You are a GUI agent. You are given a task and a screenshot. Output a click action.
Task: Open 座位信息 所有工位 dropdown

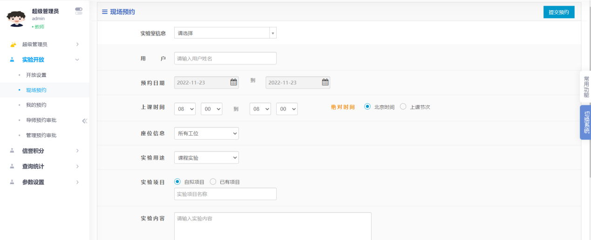click(206, 133)
